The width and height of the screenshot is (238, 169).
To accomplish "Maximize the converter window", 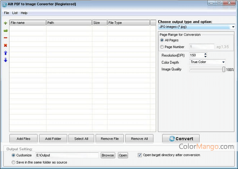I will (219, 3).
